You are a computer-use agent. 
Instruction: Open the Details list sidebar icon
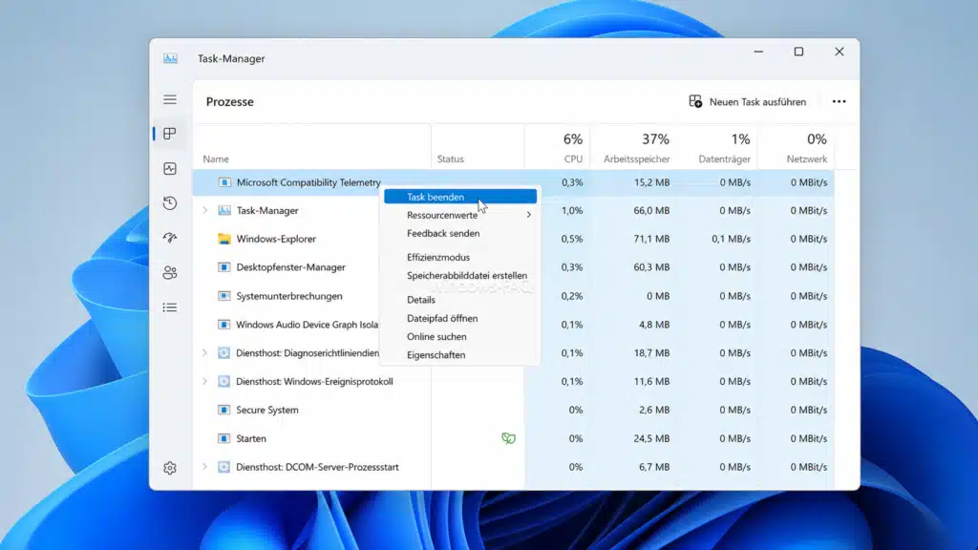(170, 307)
